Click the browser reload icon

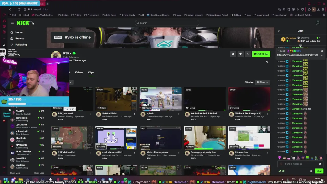click(x=19, y=9)
